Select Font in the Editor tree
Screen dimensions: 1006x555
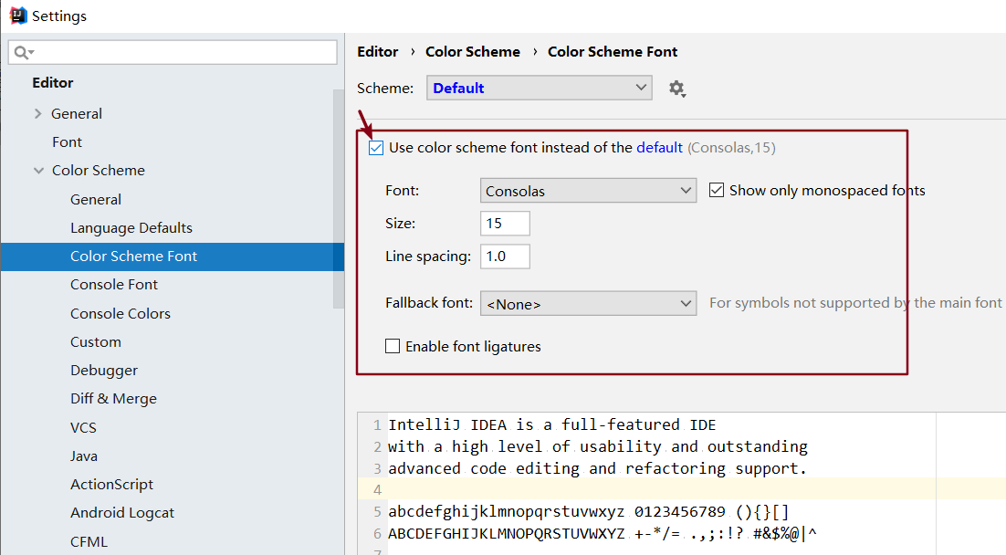[x=67, y=142]
